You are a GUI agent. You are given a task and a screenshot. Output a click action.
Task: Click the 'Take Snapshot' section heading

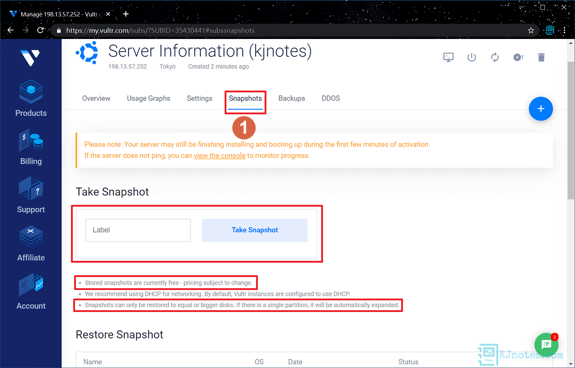click(x=112, y=192)
